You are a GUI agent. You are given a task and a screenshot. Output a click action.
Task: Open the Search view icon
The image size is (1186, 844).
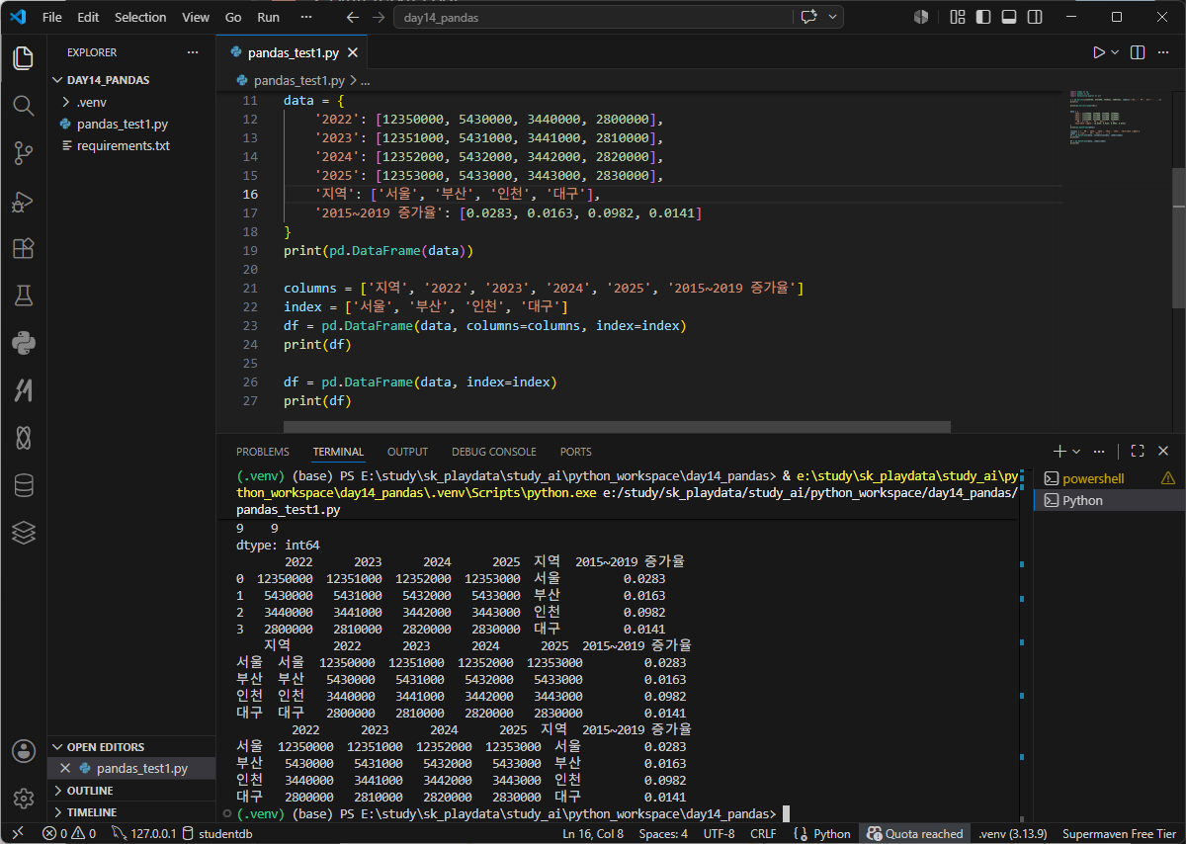(x=23, y=105)
